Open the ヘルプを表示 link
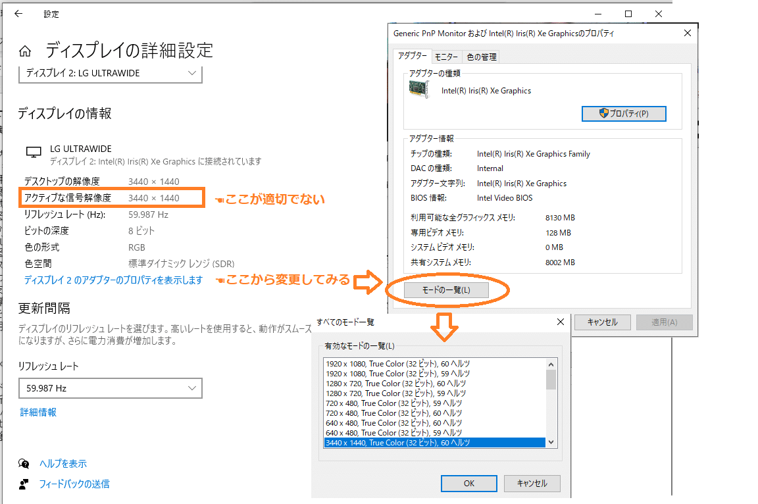 point(63,463)
